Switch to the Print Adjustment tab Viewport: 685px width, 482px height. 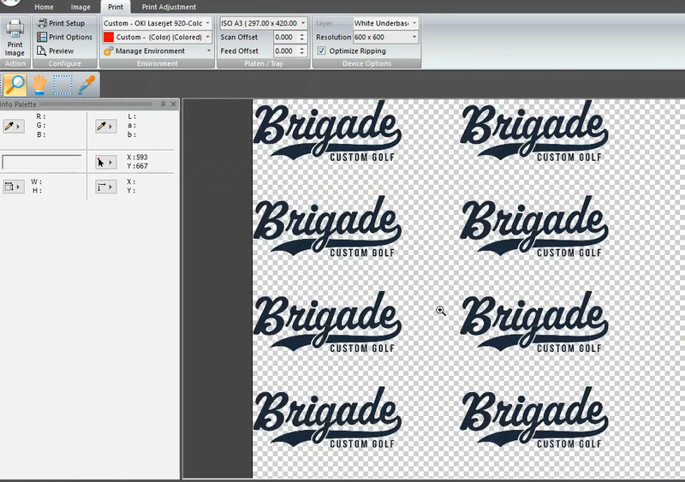pos(169,7)
